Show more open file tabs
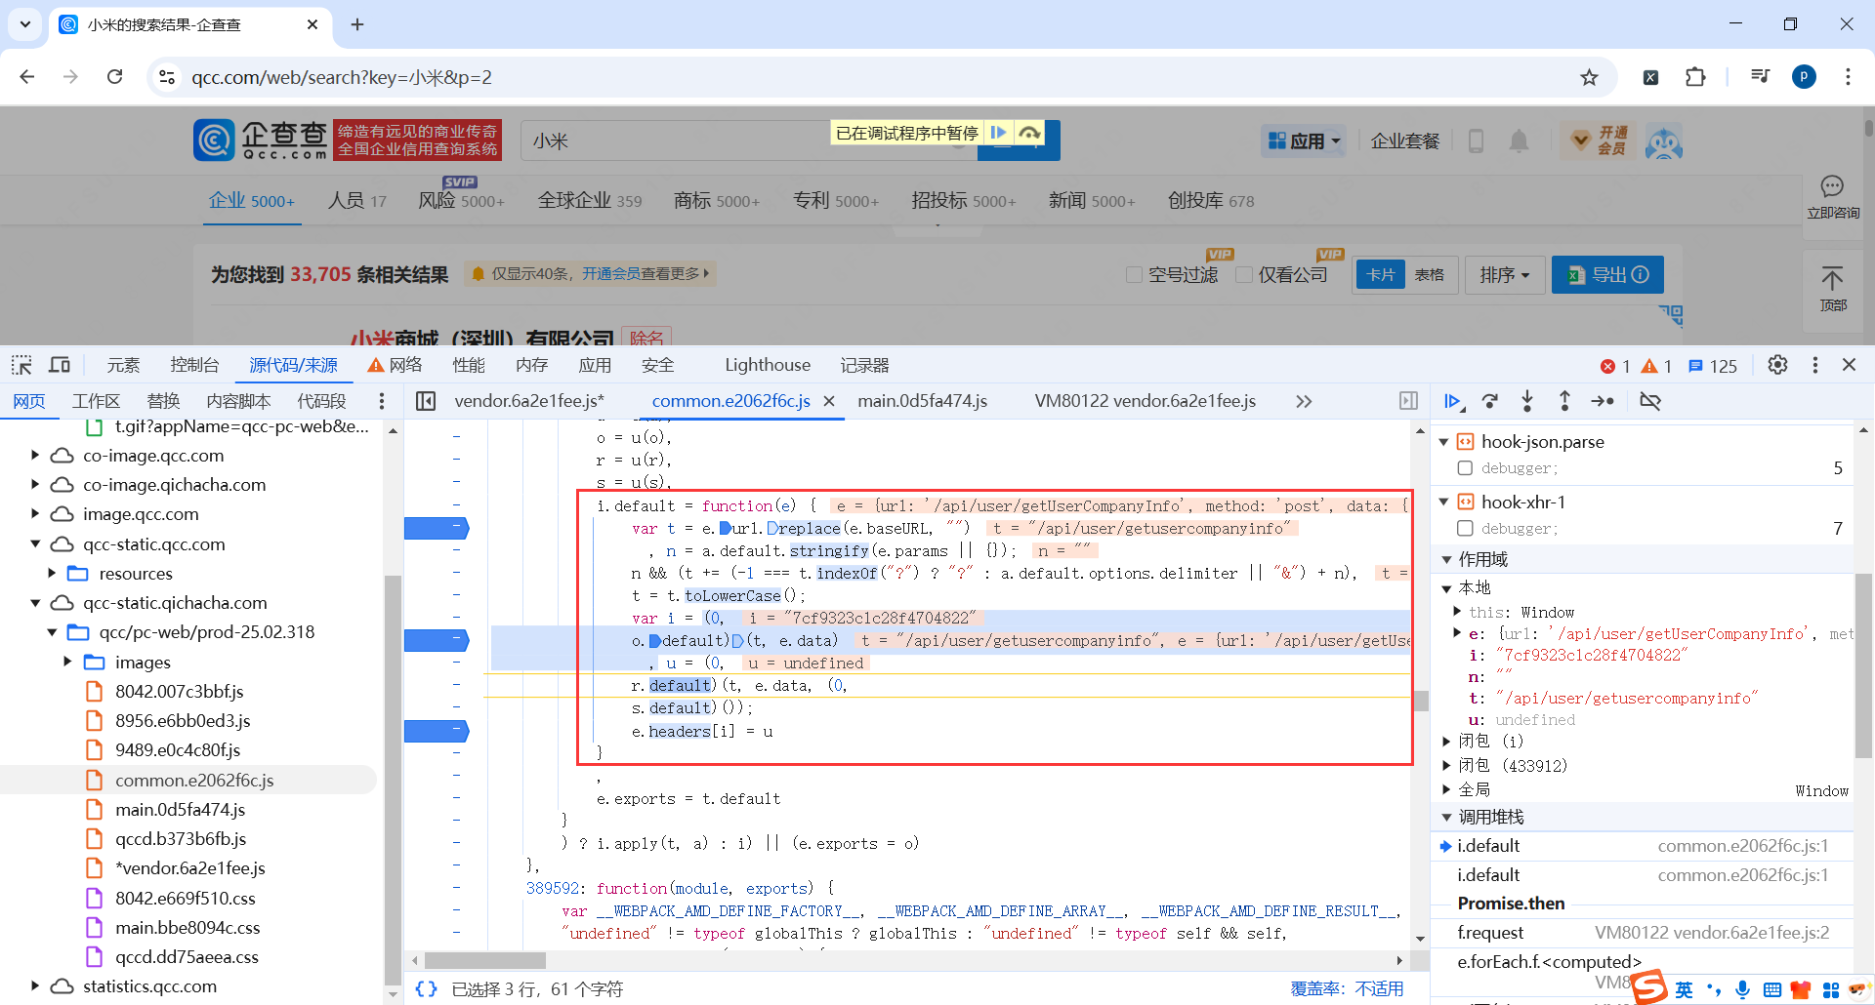The width and height of the screenshot is (1875, 1005). [1304, 401]
